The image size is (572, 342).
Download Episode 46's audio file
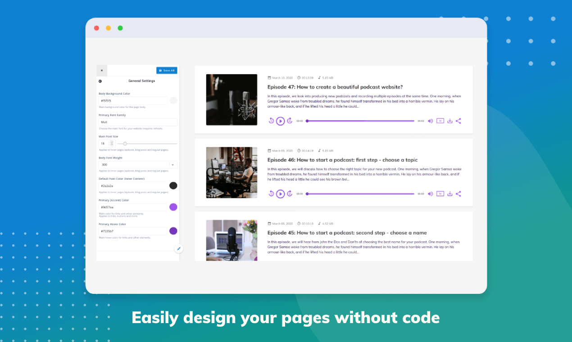[x=449, y=193]
